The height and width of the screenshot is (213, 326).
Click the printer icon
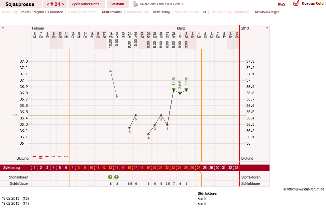[135, 4]
